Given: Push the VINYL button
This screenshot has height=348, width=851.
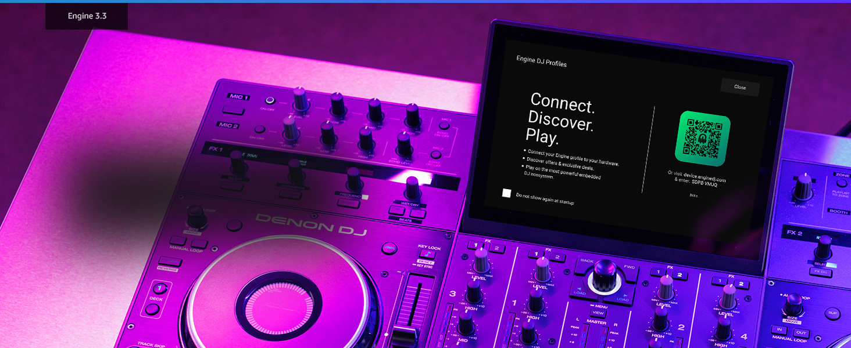Looking at the screenshot, I should (x=390, y=248).
